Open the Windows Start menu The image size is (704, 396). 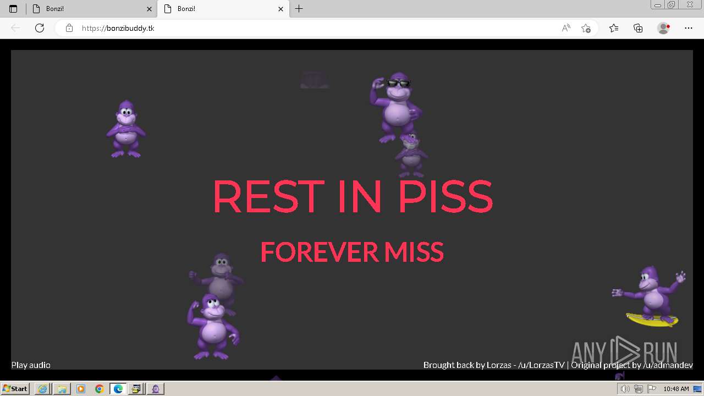(15, 388)
